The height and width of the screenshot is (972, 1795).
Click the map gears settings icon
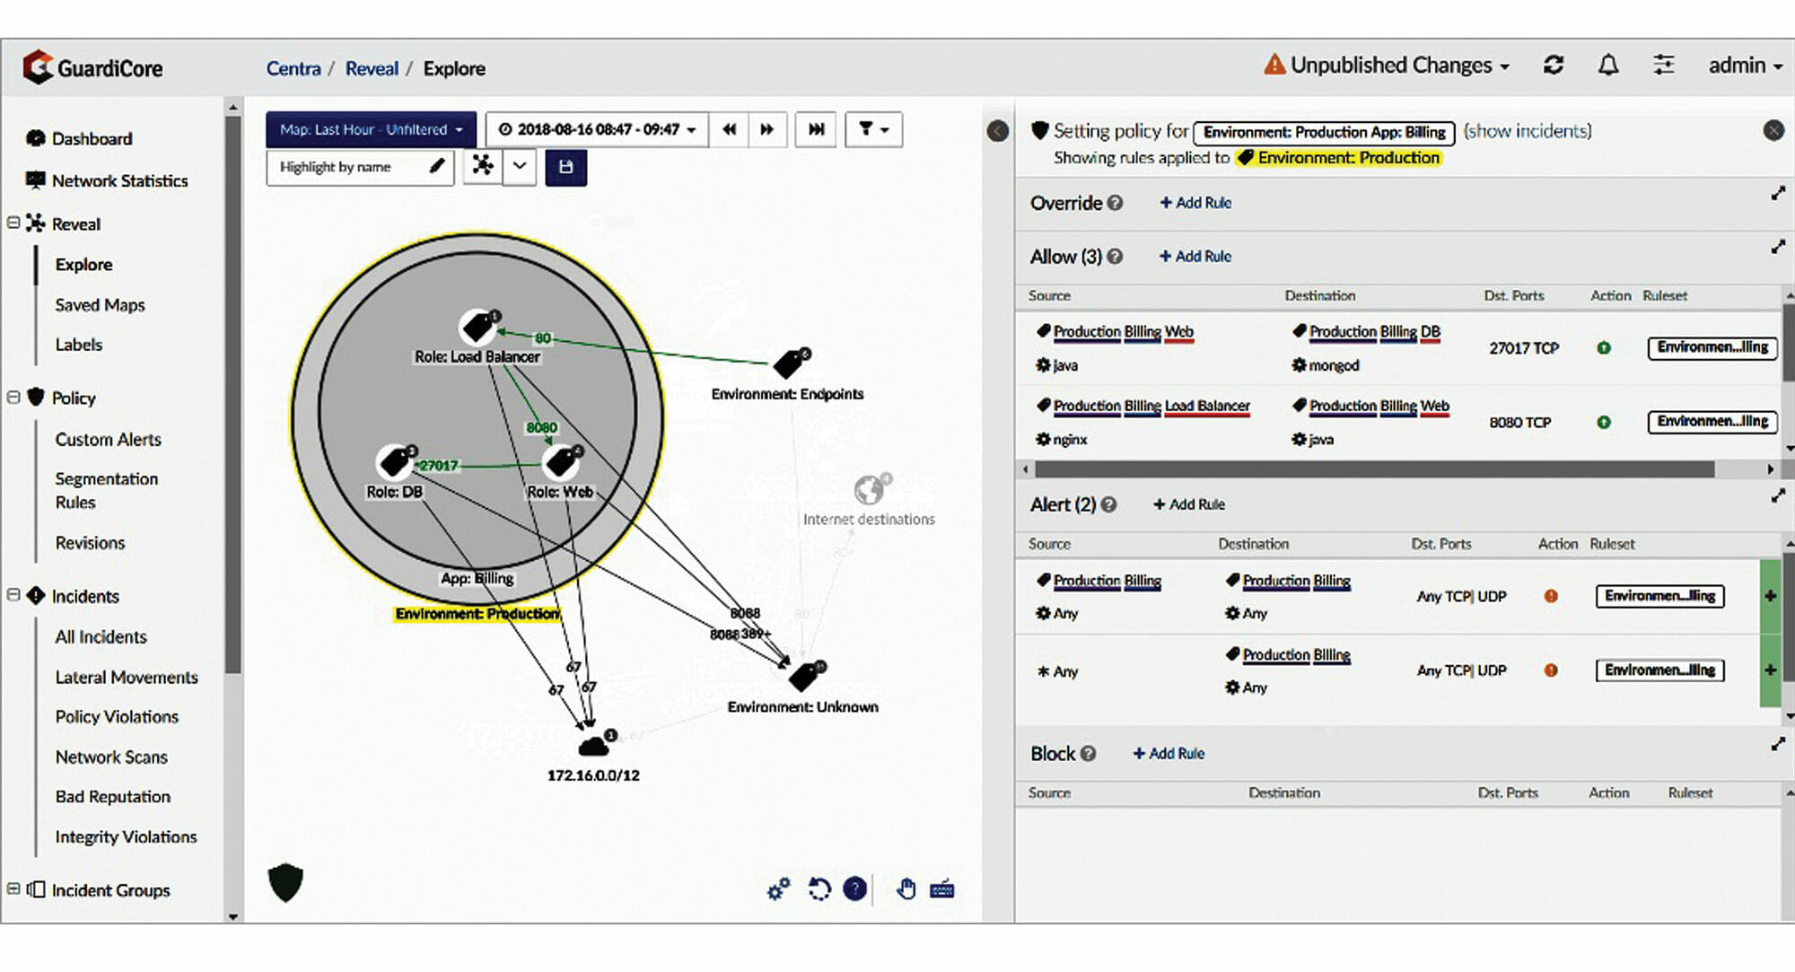click(x=778, y=889)
